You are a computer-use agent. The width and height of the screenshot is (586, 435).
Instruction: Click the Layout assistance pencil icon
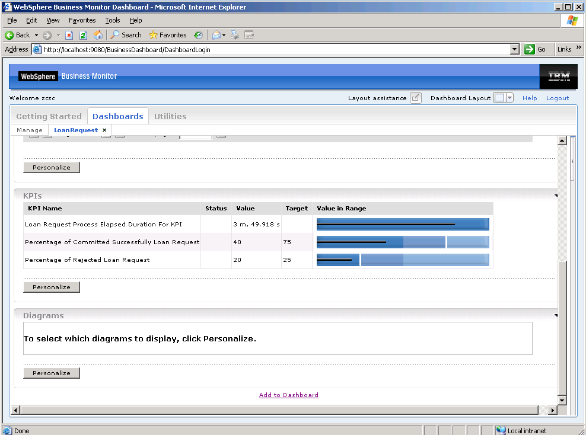[x=416, y=98]
